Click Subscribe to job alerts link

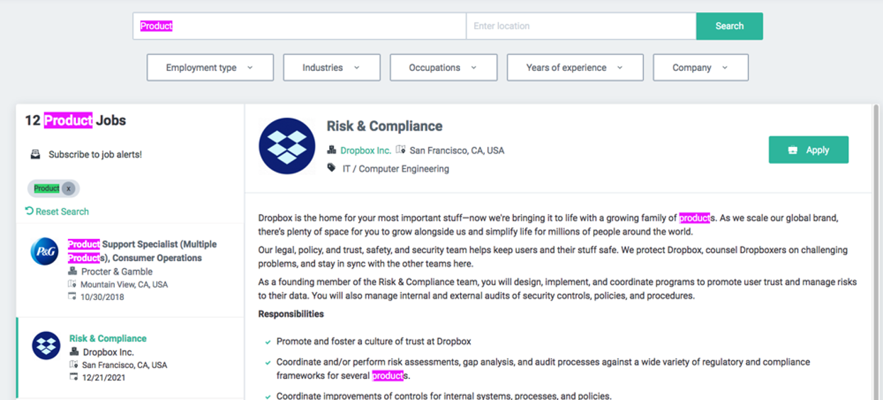coord(95,154)
